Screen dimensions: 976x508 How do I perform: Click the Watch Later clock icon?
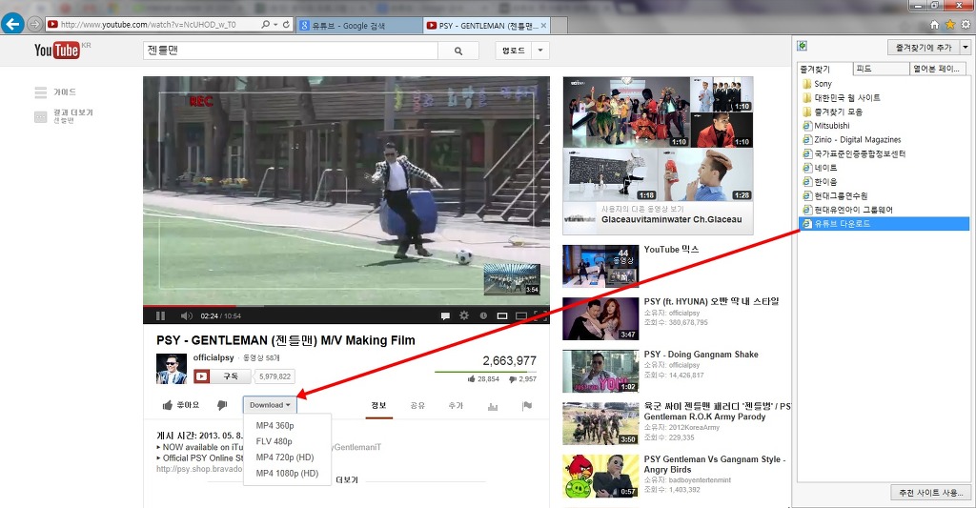click(x=483, y=315)
